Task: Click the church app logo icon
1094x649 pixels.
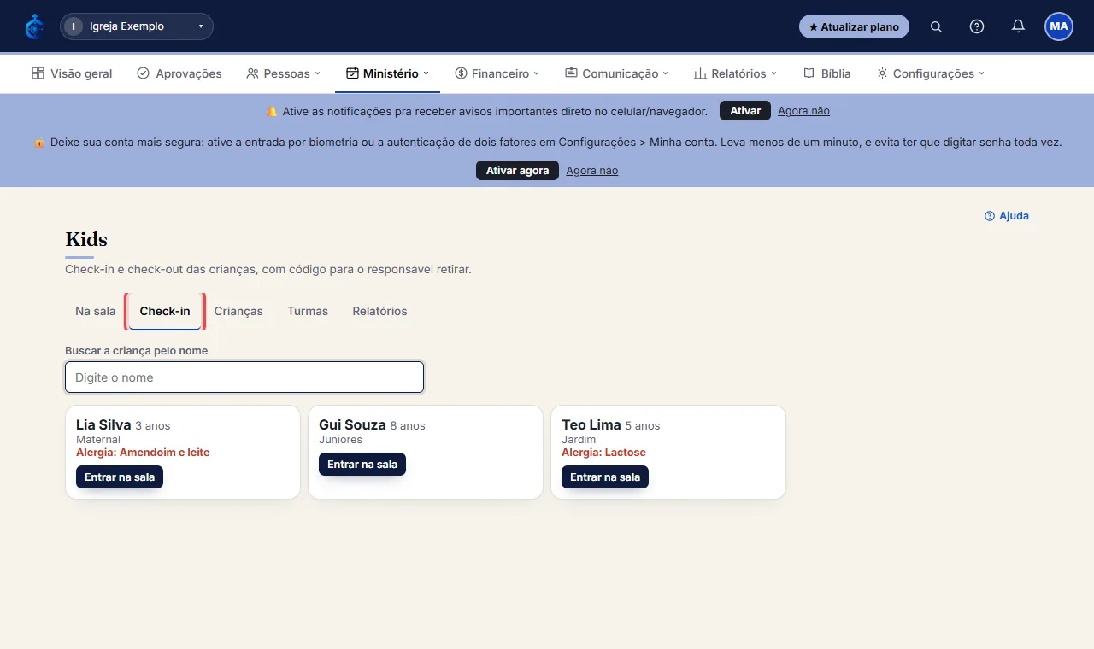Action: click(x=34, y=26)
